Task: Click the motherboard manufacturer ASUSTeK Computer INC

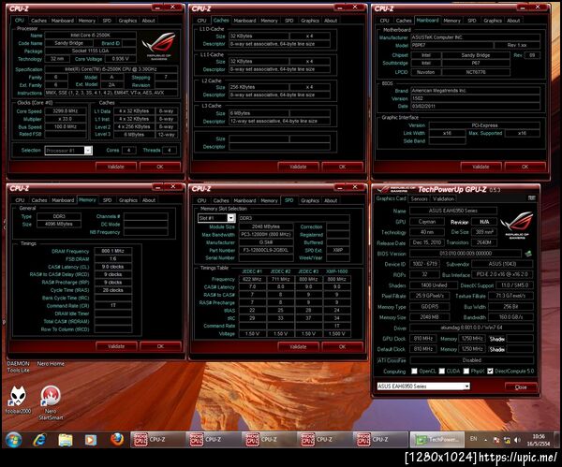Action: click(x=475, y=37)
